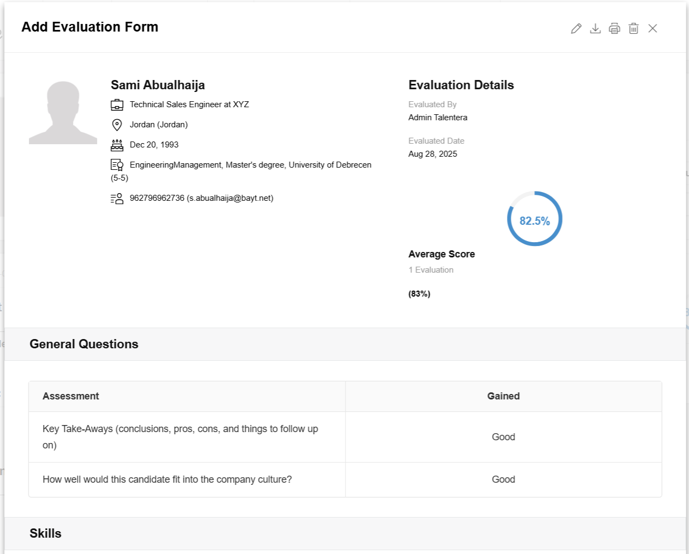689x554 pixels.
Task: Click the phone and email contact text
Action: (201, 198)
